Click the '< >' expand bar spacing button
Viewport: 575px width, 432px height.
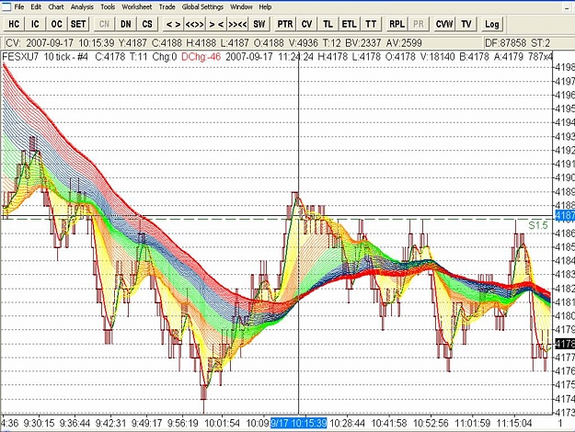click(x=174, y=24)
